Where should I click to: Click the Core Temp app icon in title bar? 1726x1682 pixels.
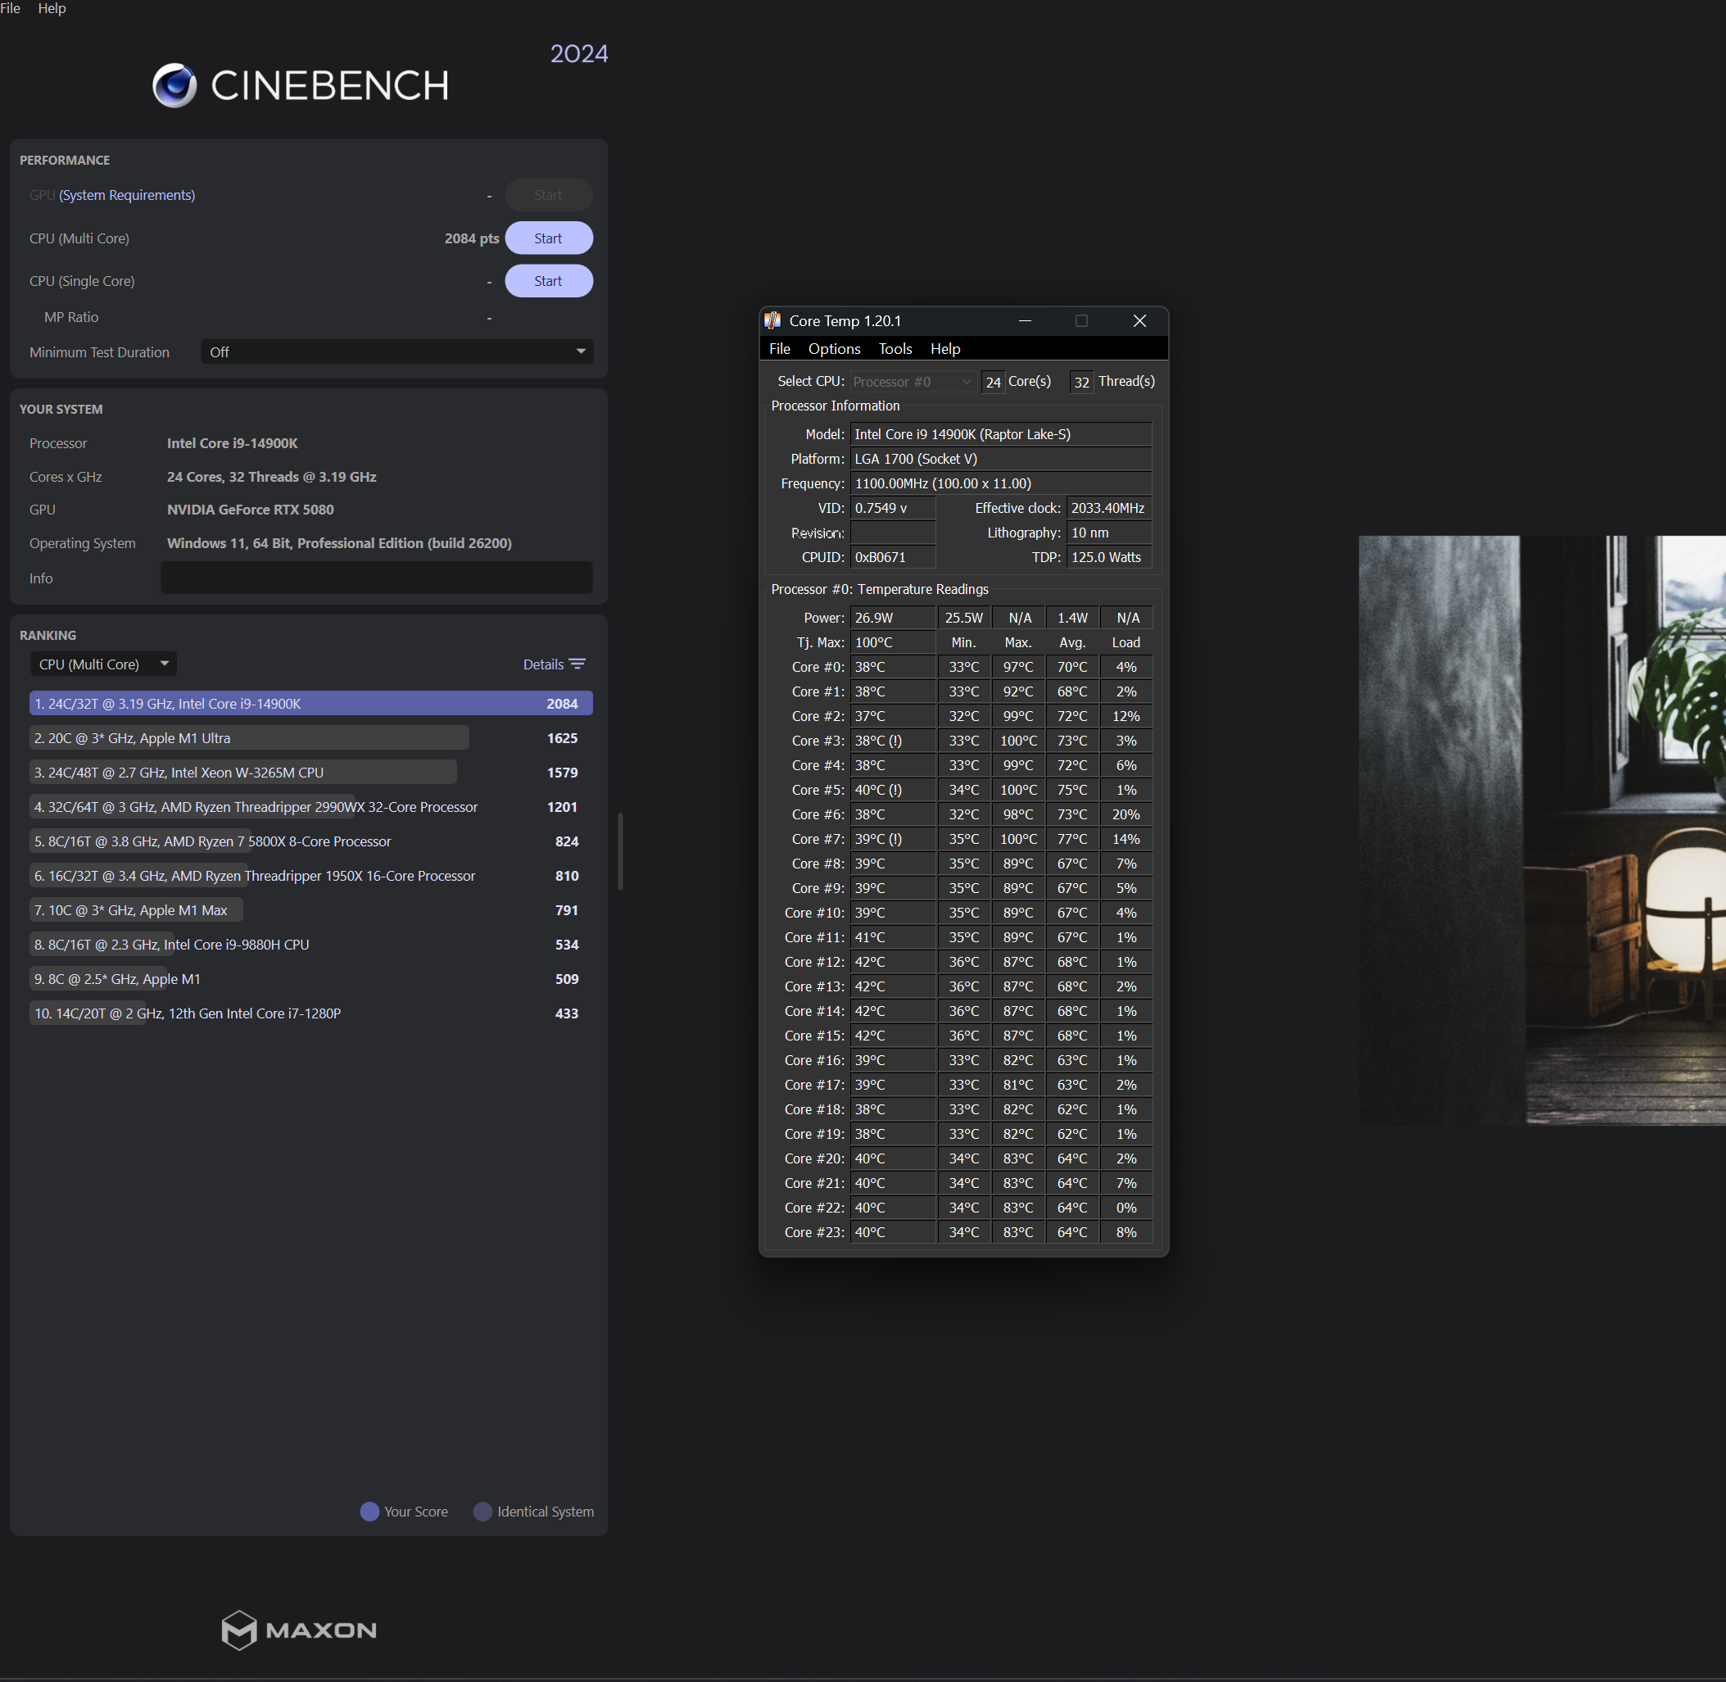point(773,320)
